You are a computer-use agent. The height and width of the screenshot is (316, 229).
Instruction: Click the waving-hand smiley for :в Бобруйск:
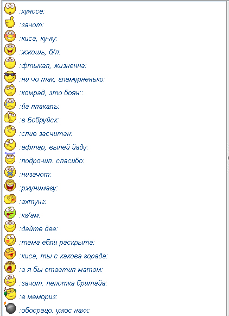coord(10,117)
